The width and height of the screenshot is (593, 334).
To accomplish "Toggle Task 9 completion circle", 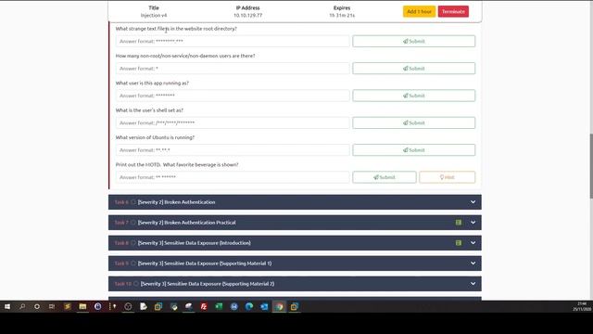I will pos(133,263).
